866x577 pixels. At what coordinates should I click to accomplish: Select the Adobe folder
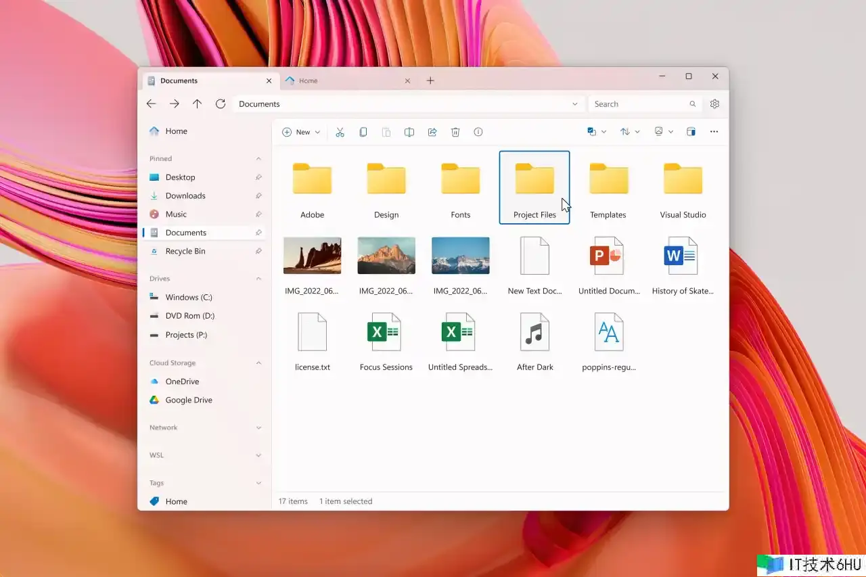click(312, 187)
